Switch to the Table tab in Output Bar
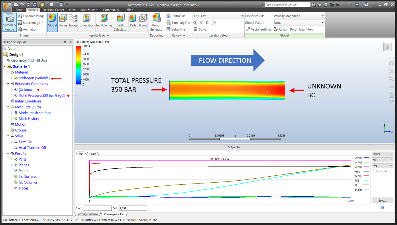This screenshot has height=225, width=397. tap(93, 153)
